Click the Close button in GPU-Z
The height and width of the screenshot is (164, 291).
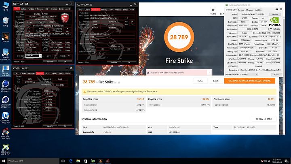[276, 75]
